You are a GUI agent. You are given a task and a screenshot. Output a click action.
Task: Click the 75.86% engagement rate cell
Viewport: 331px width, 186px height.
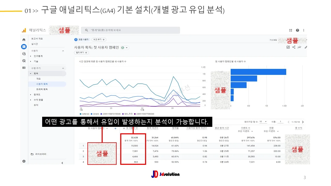pos(175,151)
